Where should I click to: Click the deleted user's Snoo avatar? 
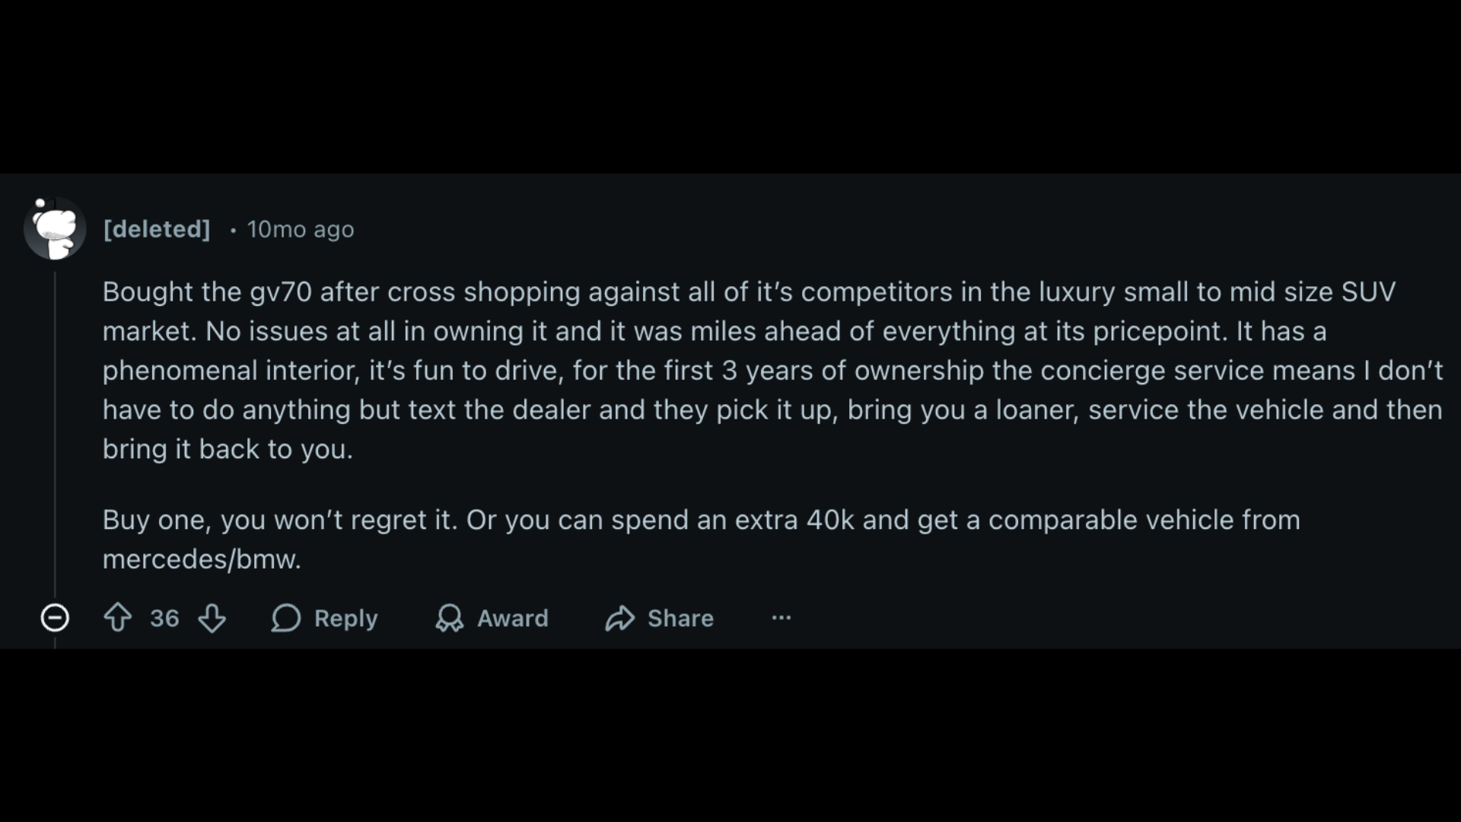coord(55,228)
